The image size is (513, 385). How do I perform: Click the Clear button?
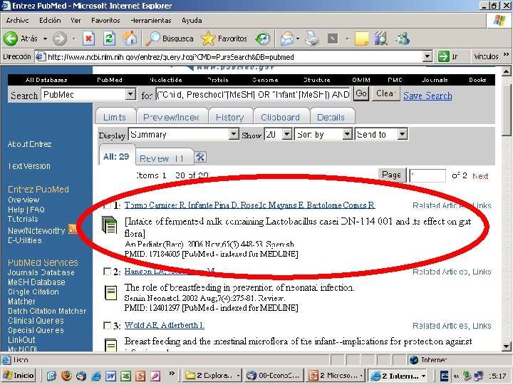385,93
